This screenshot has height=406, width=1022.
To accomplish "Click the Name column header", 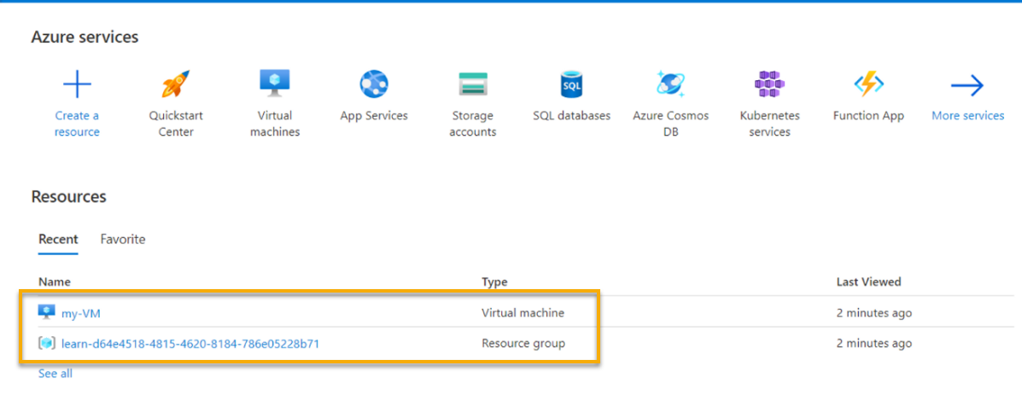I will click(x=55, y=281).
